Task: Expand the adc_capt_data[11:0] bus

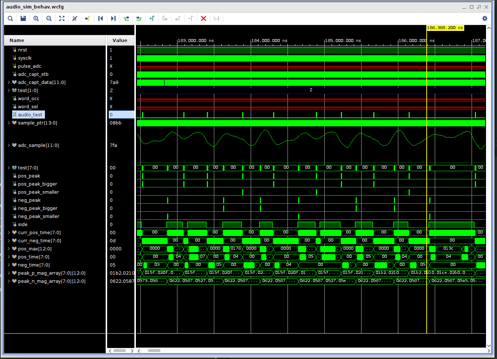Action: point(8,82)
